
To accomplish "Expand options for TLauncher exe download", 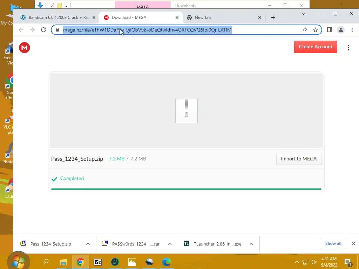I will pos(251,244).
